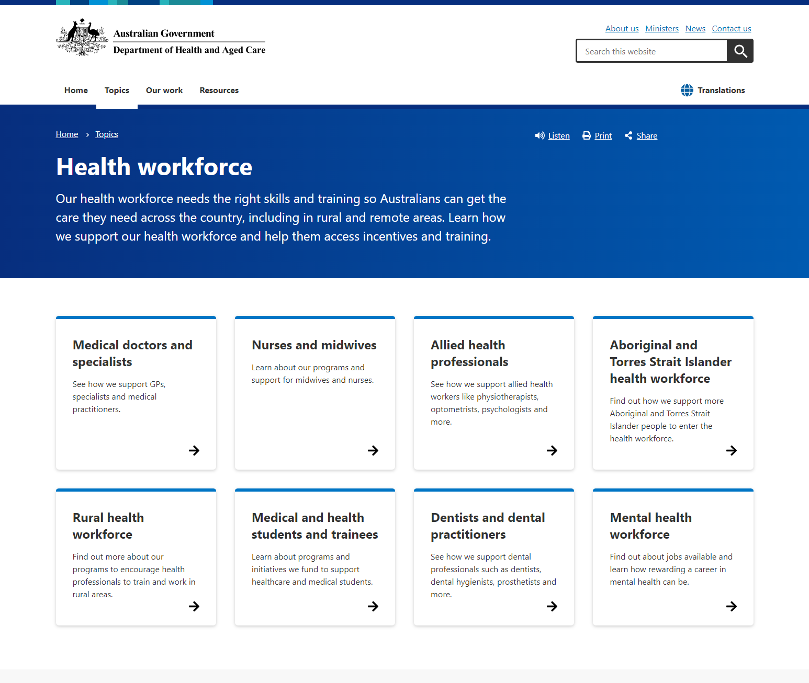Select Our work from the navigation bar

(164, 90)
